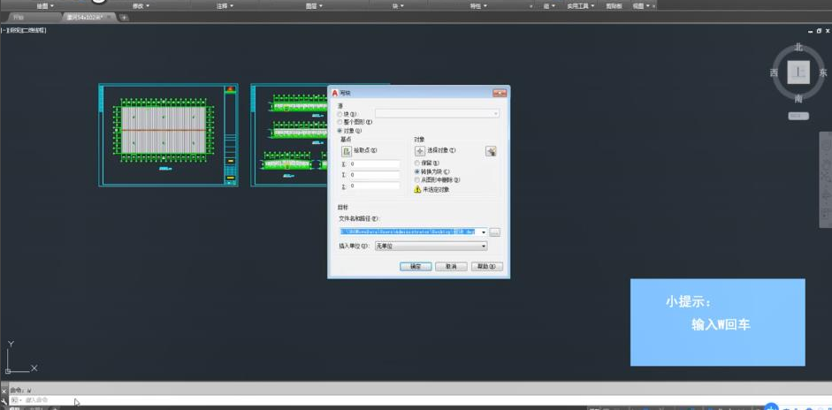This screenshot has height=410, width=832.
Task: Select the 保留 retain radio button
Action: 417,163
